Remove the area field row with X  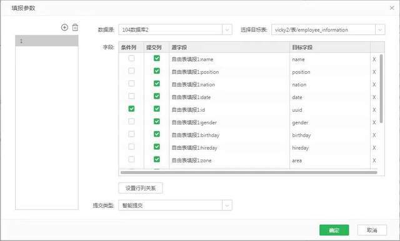(x=374, y=160)
